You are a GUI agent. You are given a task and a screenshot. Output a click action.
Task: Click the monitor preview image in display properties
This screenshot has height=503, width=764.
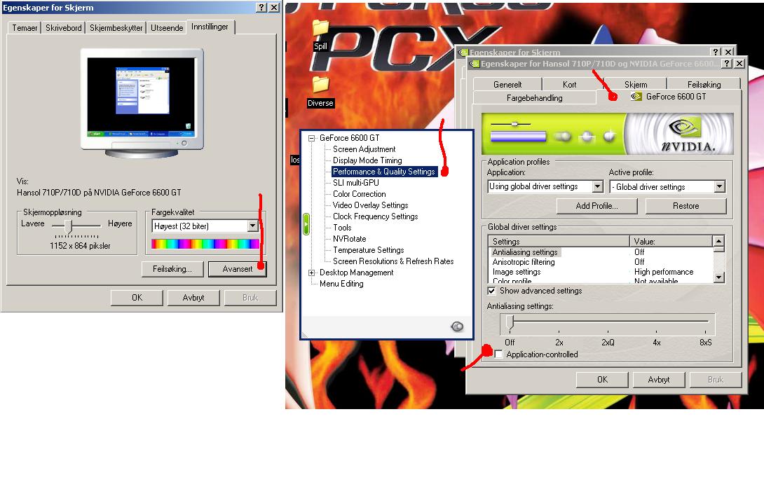(x=142, y=103)
